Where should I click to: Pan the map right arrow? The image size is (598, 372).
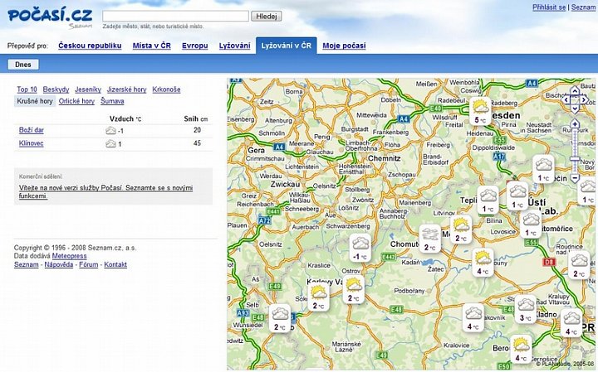(584, 99)
